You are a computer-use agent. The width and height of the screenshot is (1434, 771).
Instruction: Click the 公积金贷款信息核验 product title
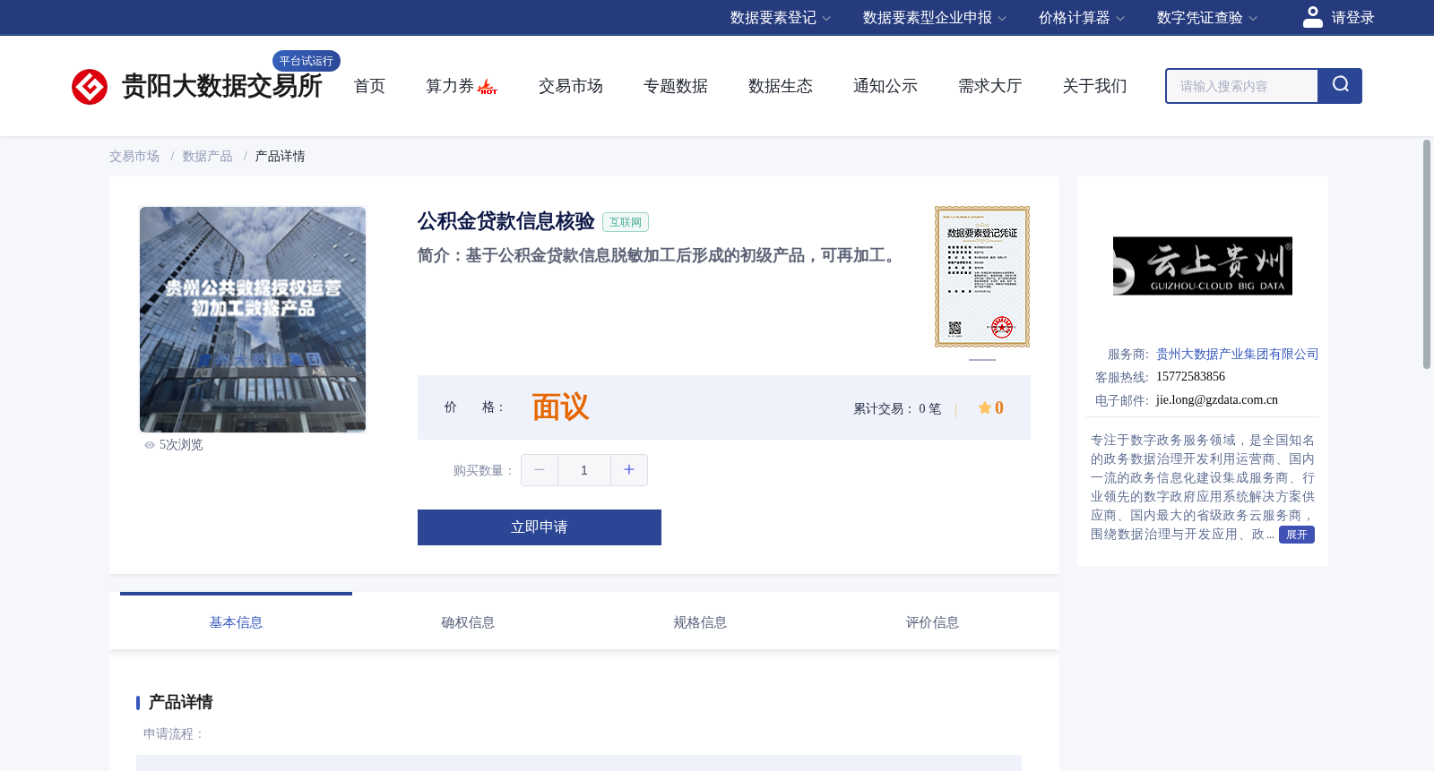click(506, 221)
